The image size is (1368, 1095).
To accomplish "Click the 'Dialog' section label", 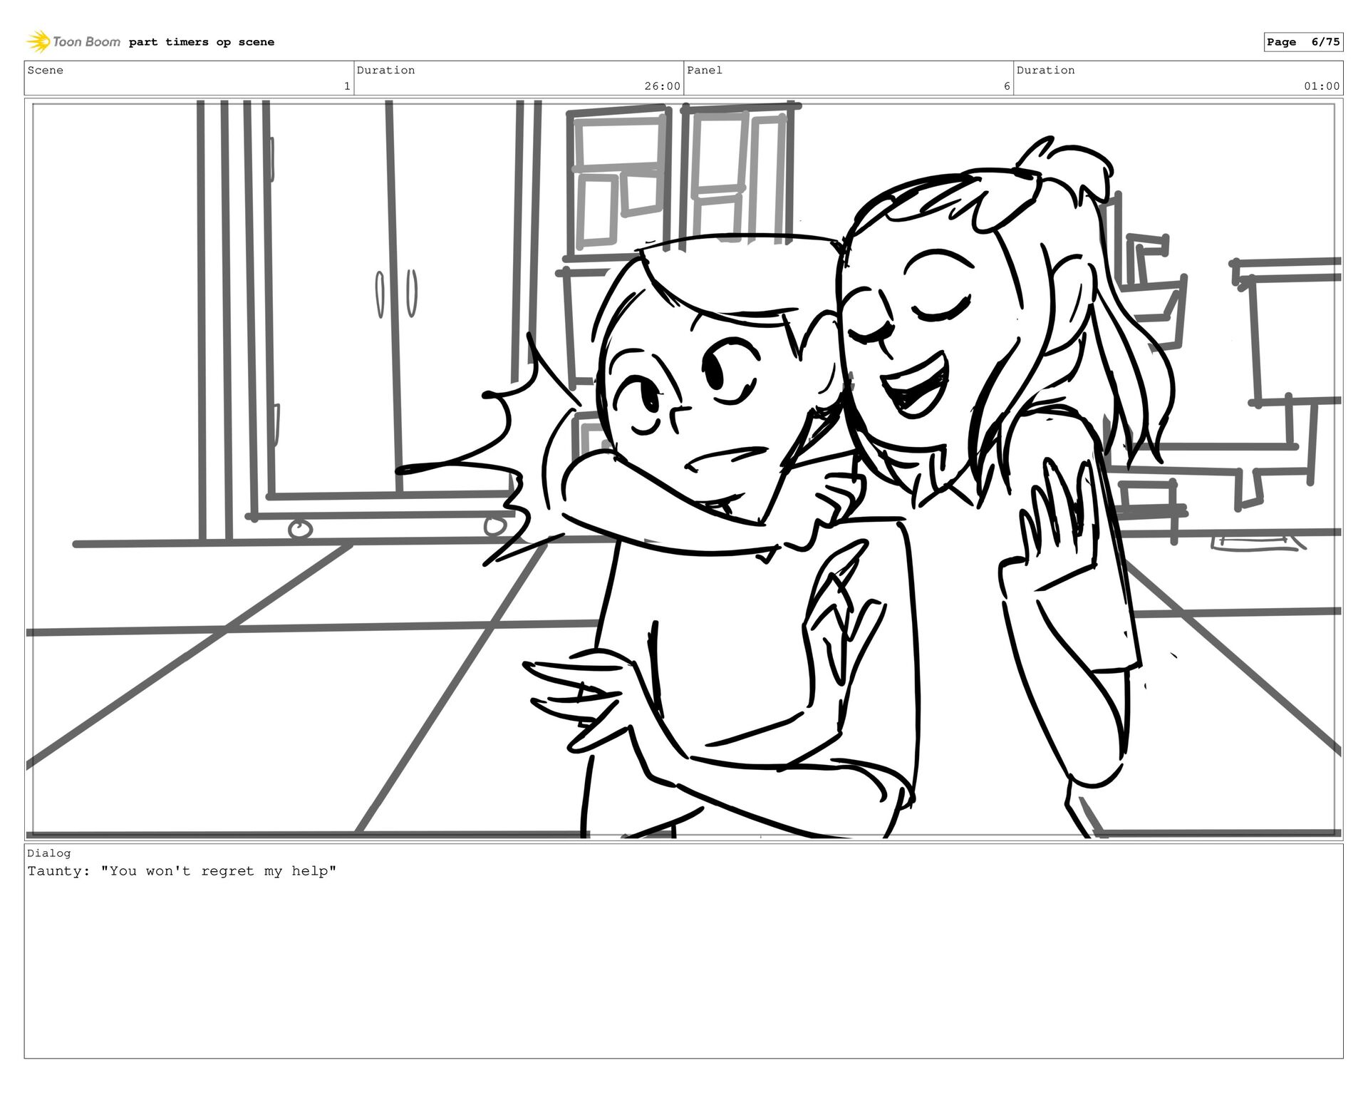I will [49, 853].
